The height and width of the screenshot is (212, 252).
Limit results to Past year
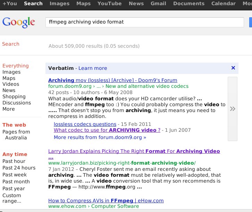14,188
